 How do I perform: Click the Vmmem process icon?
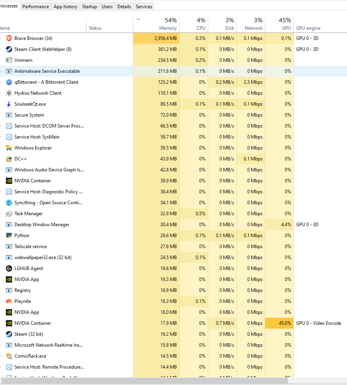[x=9, y=60]
